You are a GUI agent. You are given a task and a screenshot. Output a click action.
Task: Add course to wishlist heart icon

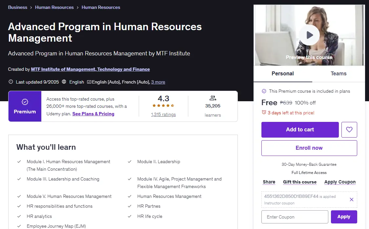[349, 129]
